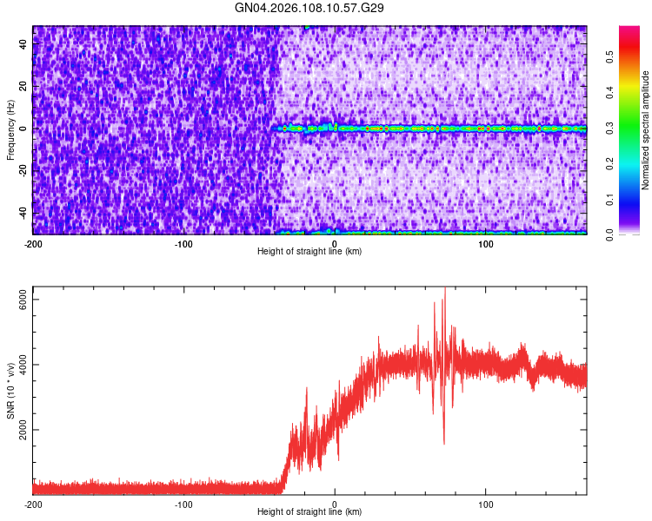Click the yellow region of the colorbar
Screen dimensions: 652x521
(x=629, y=87)
